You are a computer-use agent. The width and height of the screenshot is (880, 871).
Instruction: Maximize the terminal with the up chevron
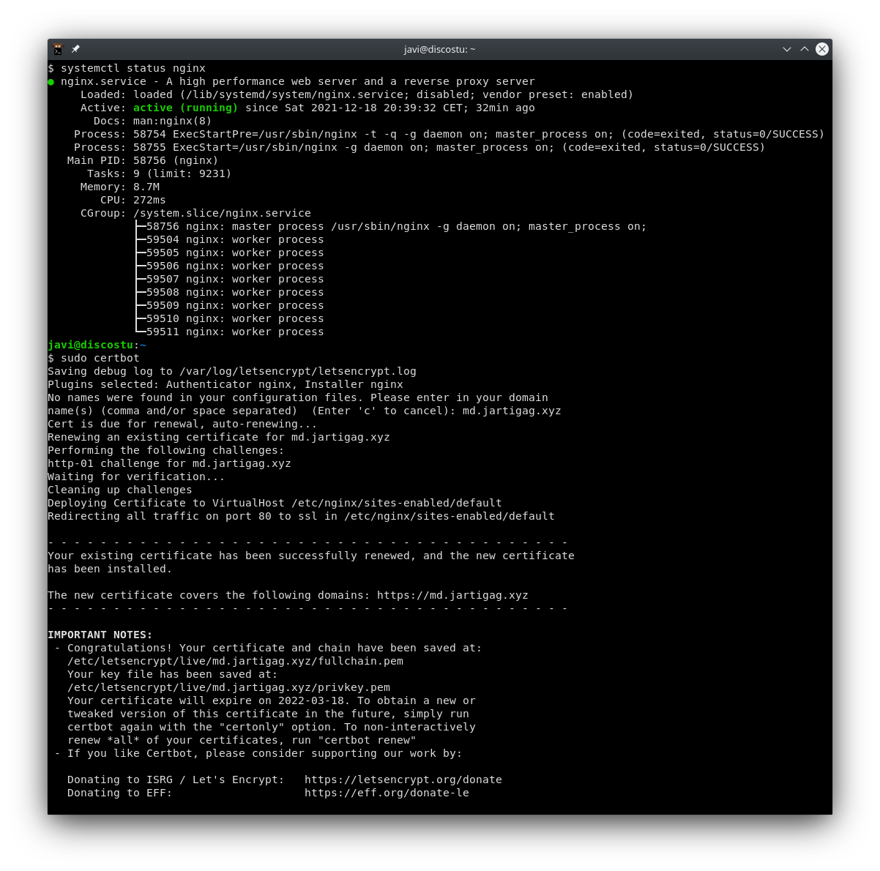(x=805, y=49)
